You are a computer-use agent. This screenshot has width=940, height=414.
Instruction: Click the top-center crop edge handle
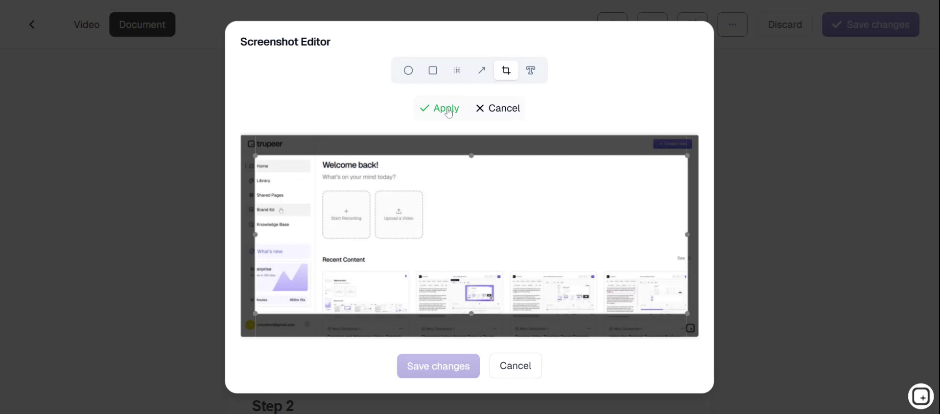pos(471,156)
